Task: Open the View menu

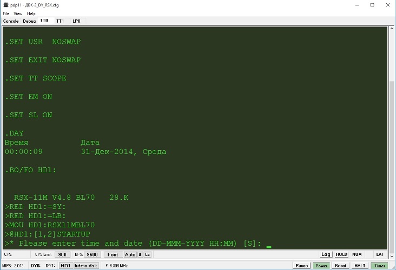Action: 18,13
